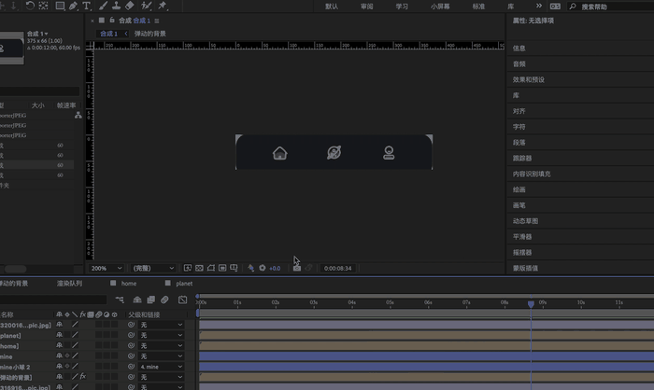Image resolution: width=654 pixels, height=390 pixels.
Task: Click the flowchart icon in project panel
Action: [78, 116]
